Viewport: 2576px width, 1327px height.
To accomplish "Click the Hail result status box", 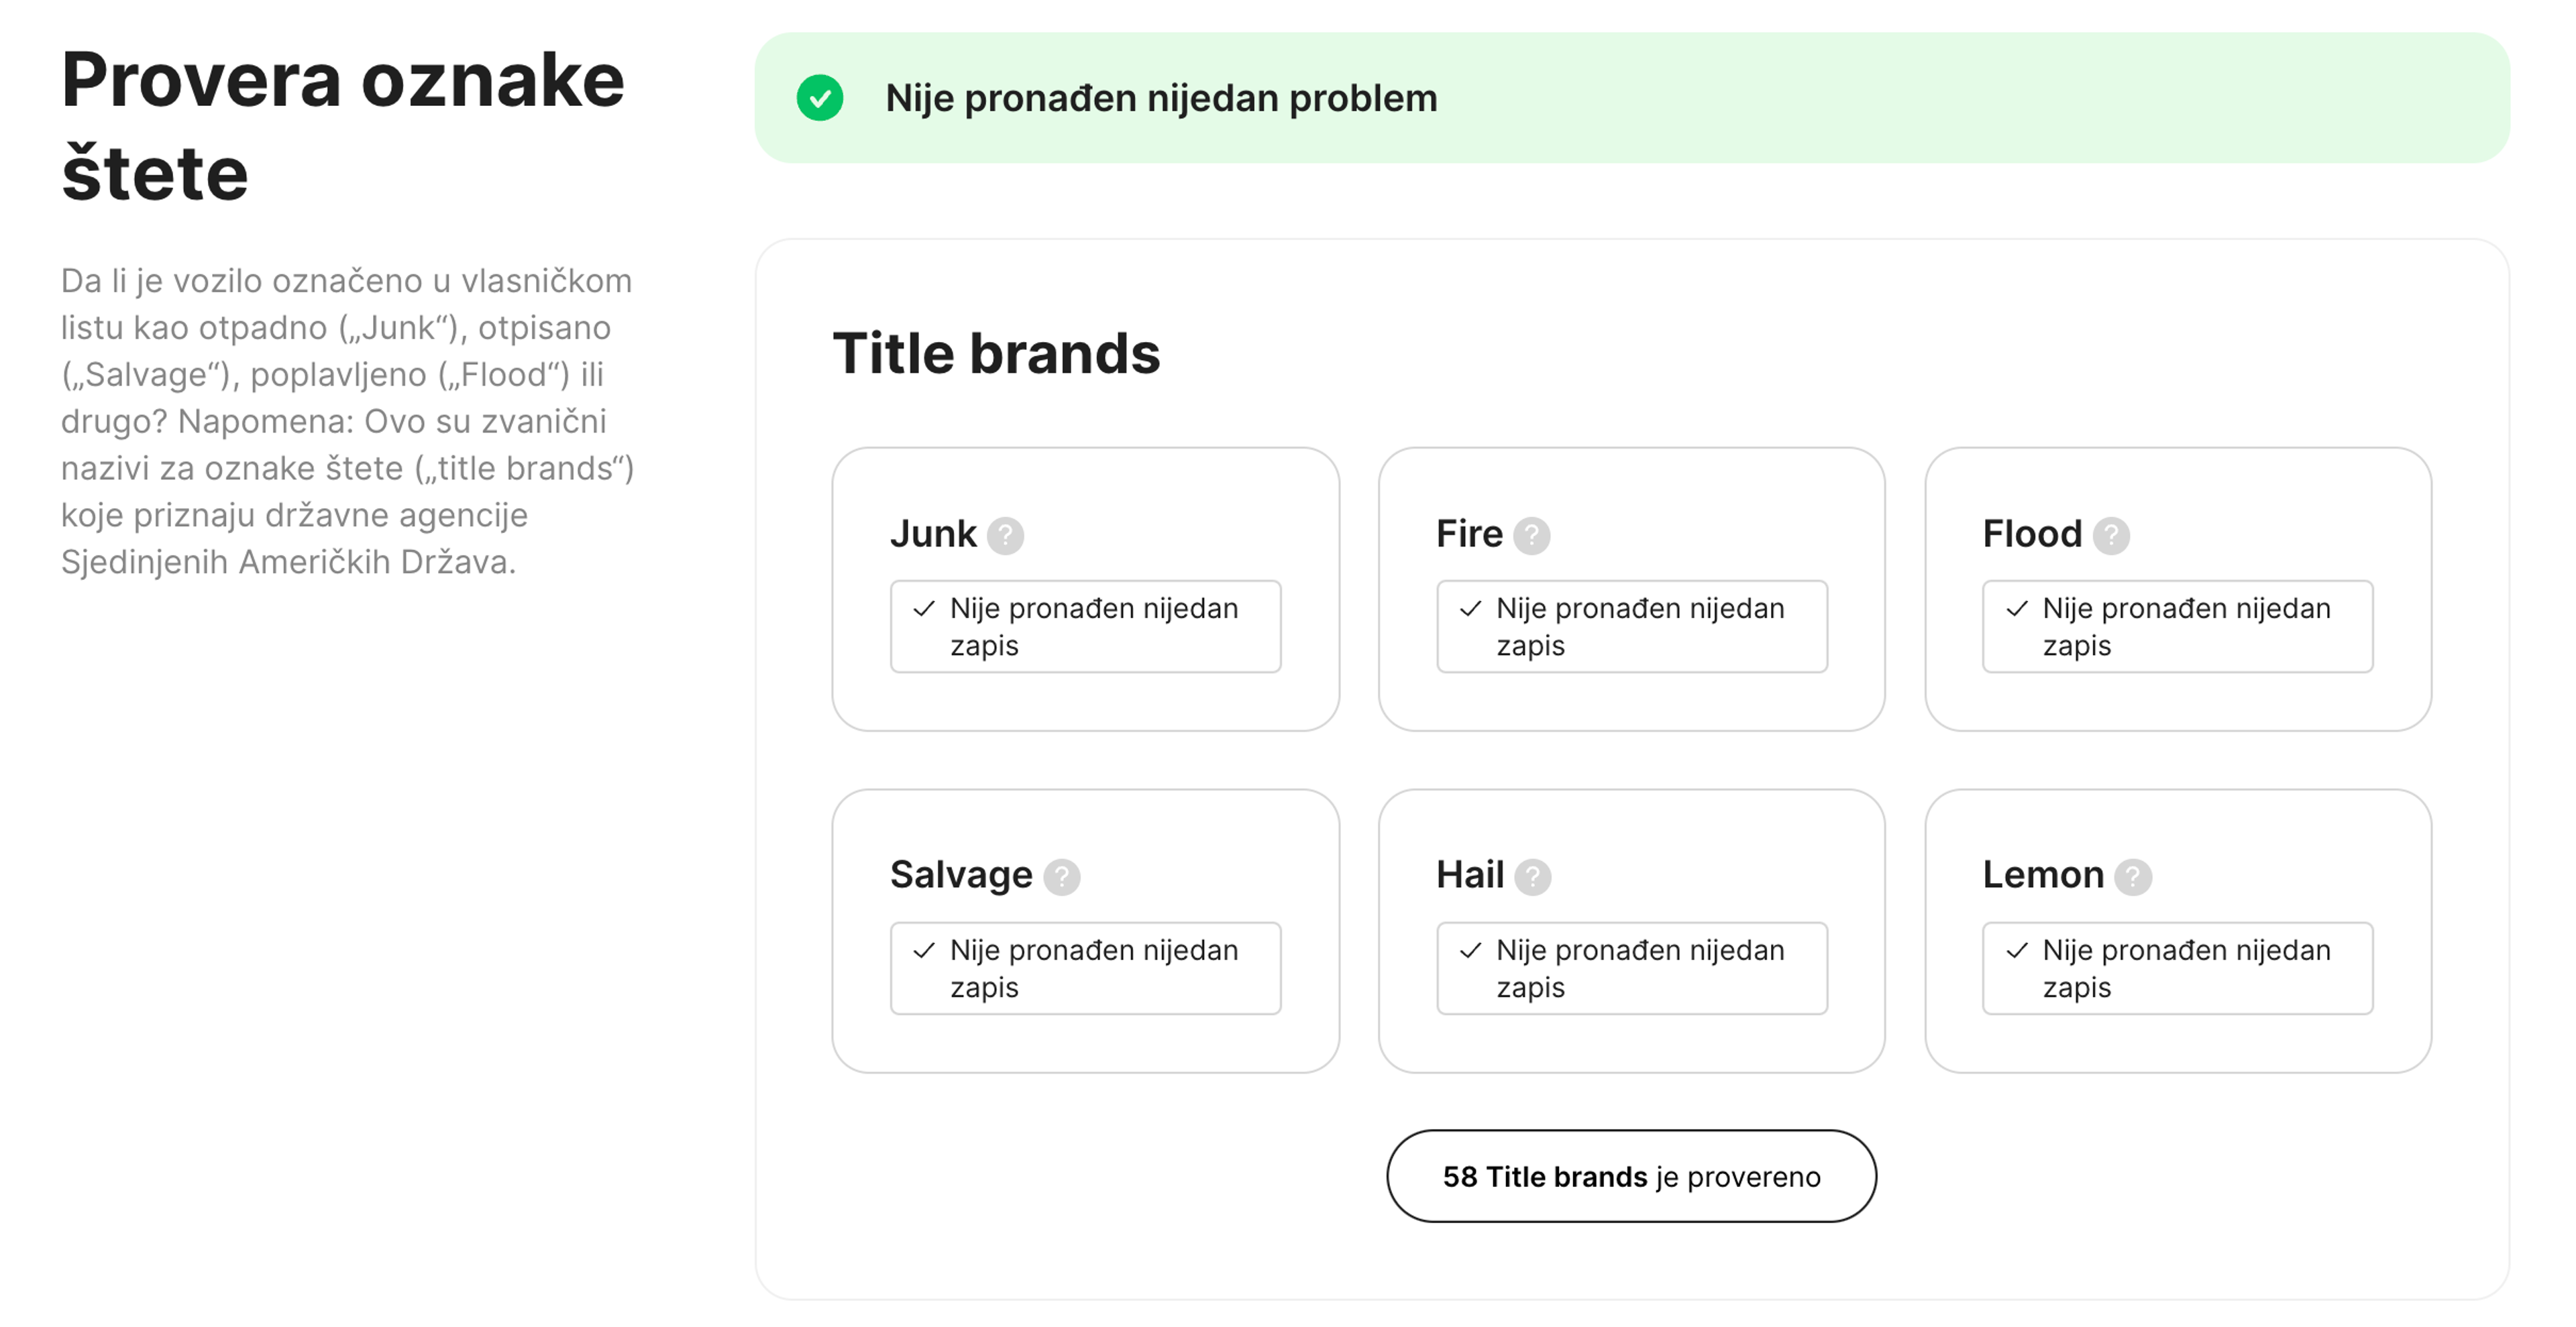I will 1631,968.
